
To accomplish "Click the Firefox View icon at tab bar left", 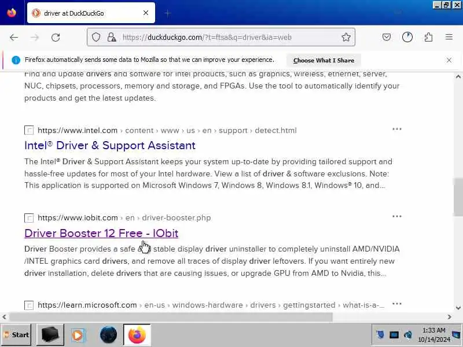I will tap(12, 13).
